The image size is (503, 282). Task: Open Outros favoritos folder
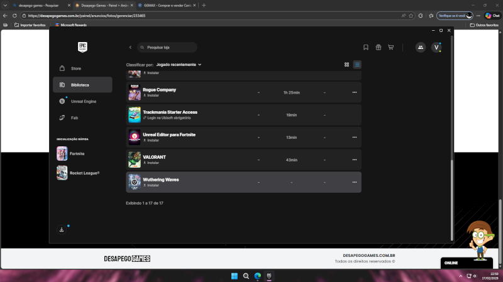484,25
